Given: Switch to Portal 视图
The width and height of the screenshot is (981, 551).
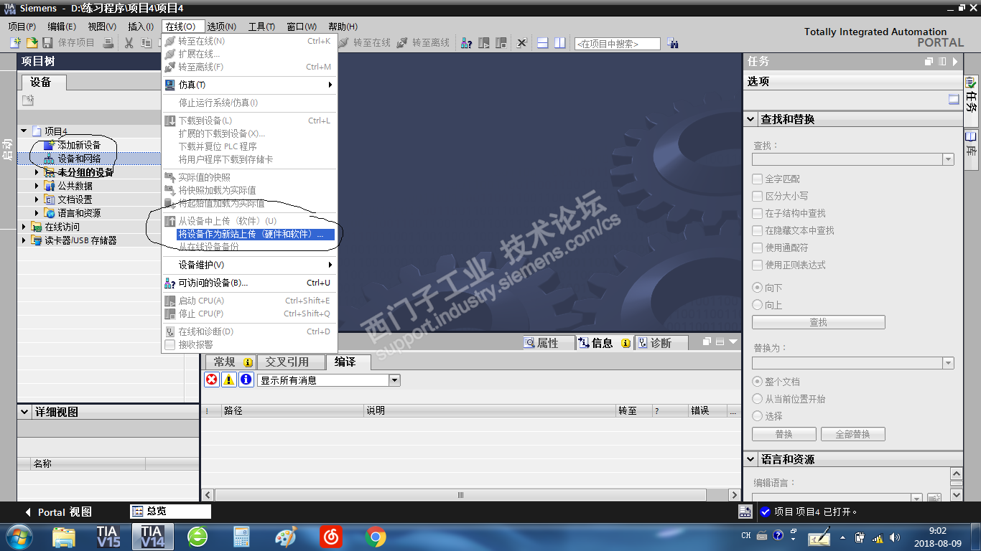Looking at the screenshot, I should 59,512.
